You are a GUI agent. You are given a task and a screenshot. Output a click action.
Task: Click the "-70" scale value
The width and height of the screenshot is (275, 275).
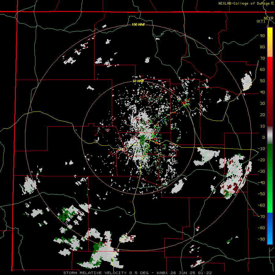click(261, 217)
